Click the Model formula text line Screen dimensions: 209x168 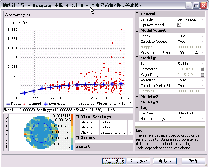(60, 110)
